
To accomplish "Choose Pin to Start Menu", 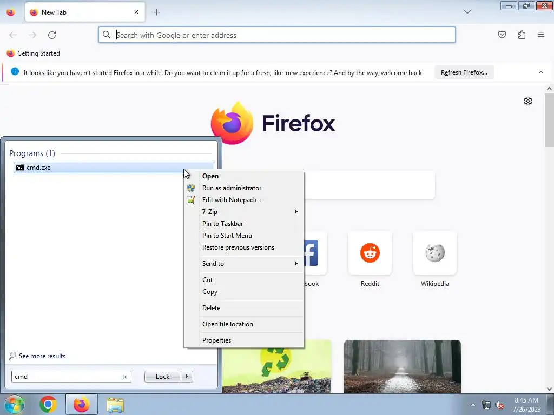I will click(x=244, y=236).
